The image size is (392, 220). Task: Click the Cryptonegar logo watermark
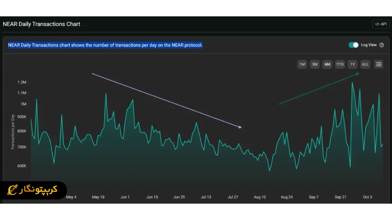(33, 190)
